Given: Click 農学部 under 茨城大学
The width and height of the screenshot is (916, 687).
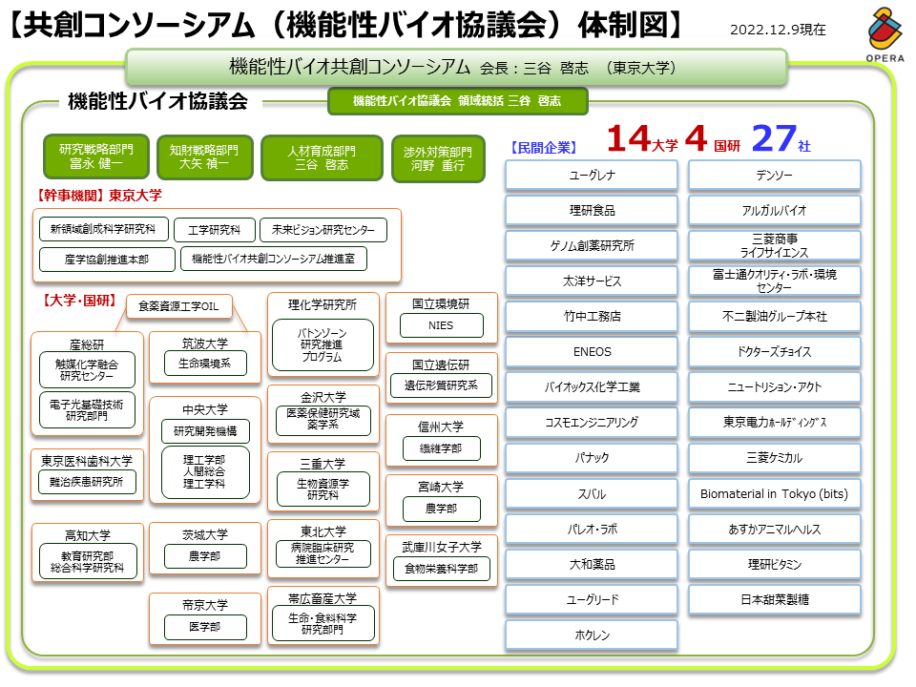Looking at the screenshot, I should click(x=205, y=556).
